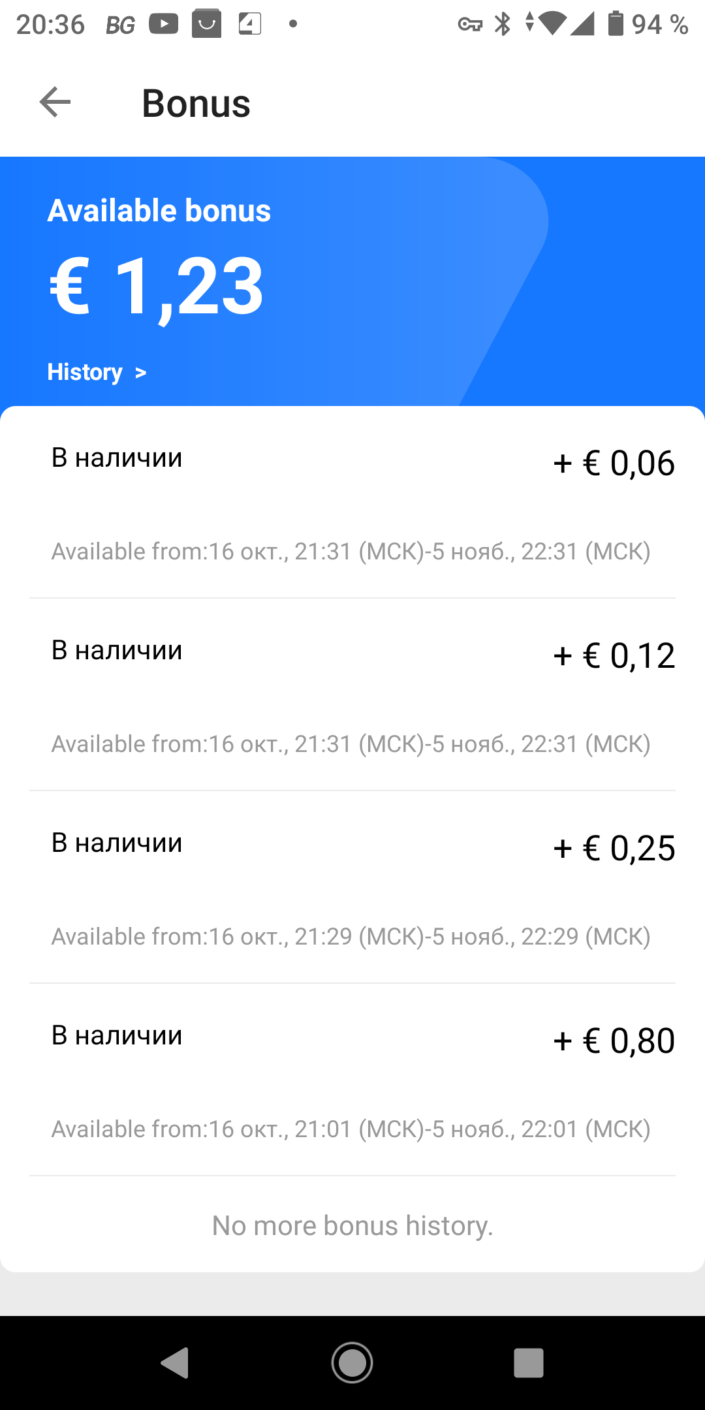This screenshot has width=705, height=1410.
Task: Select the + € 0,25 bonus entry
Action: click(352, 887)
